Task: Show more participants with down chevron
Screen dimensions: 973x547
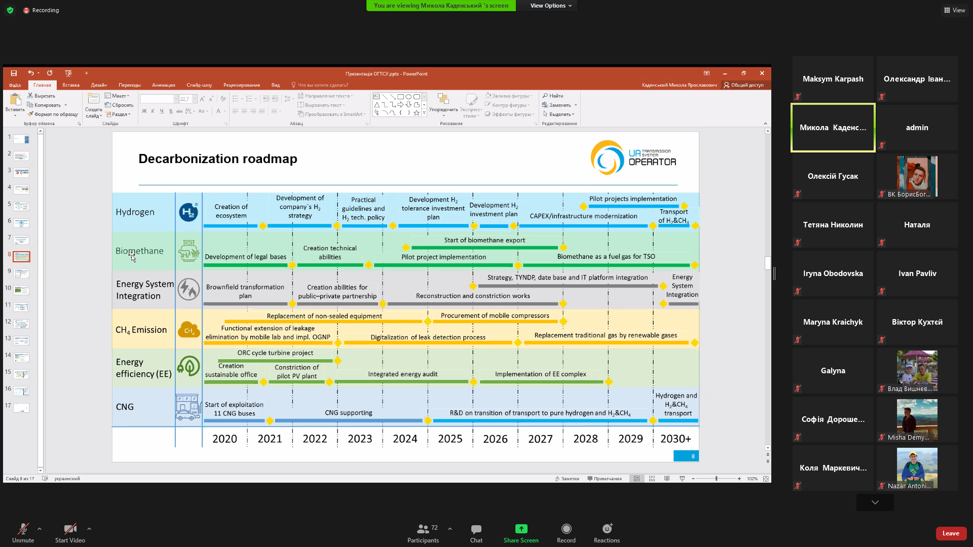Action: coord(875,502)
